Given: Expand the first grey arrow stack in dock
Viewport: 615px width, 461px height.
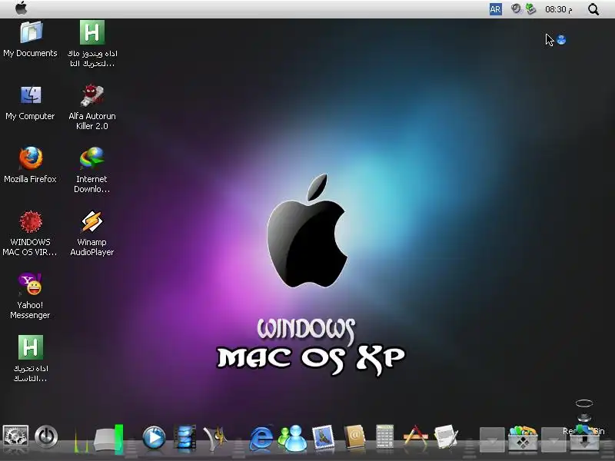Looking at the screenshot, I should pos(492,439).
